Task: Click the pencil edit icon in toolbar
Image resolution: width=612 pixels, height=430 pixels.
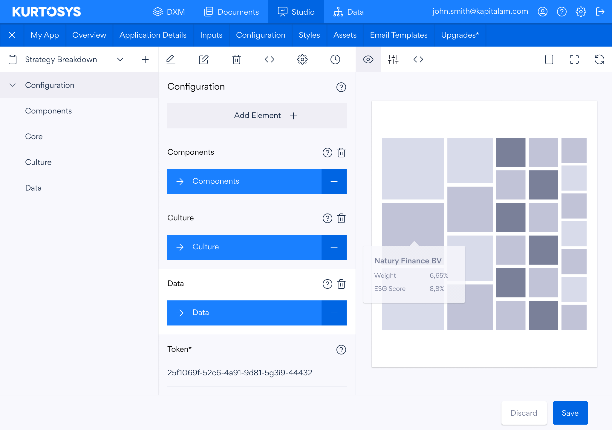Action: [171, 59]
